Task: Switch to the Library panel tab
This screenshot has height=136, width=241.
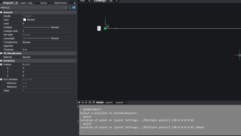Action: [43, 3]
